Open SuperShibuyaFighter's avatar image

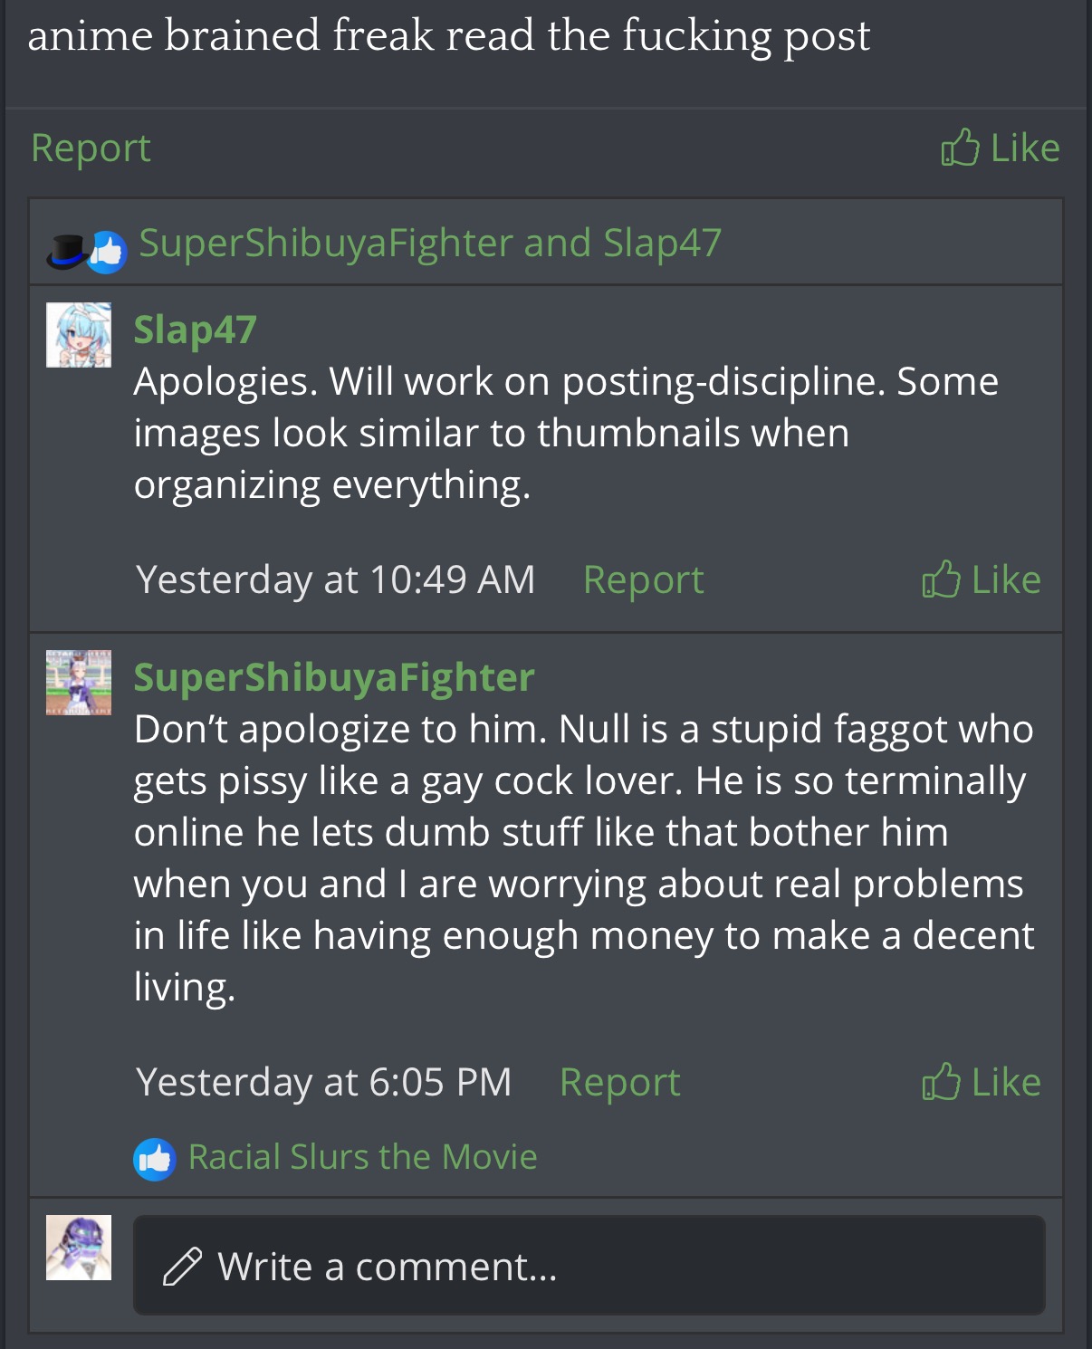[x=79, y=683]
